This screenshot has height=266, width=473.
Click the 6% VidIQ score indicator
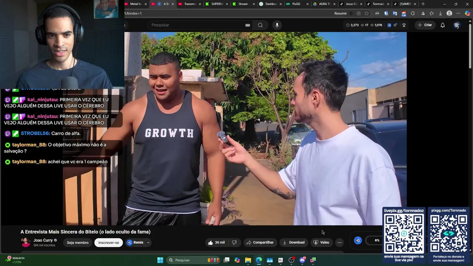point(377,240)
